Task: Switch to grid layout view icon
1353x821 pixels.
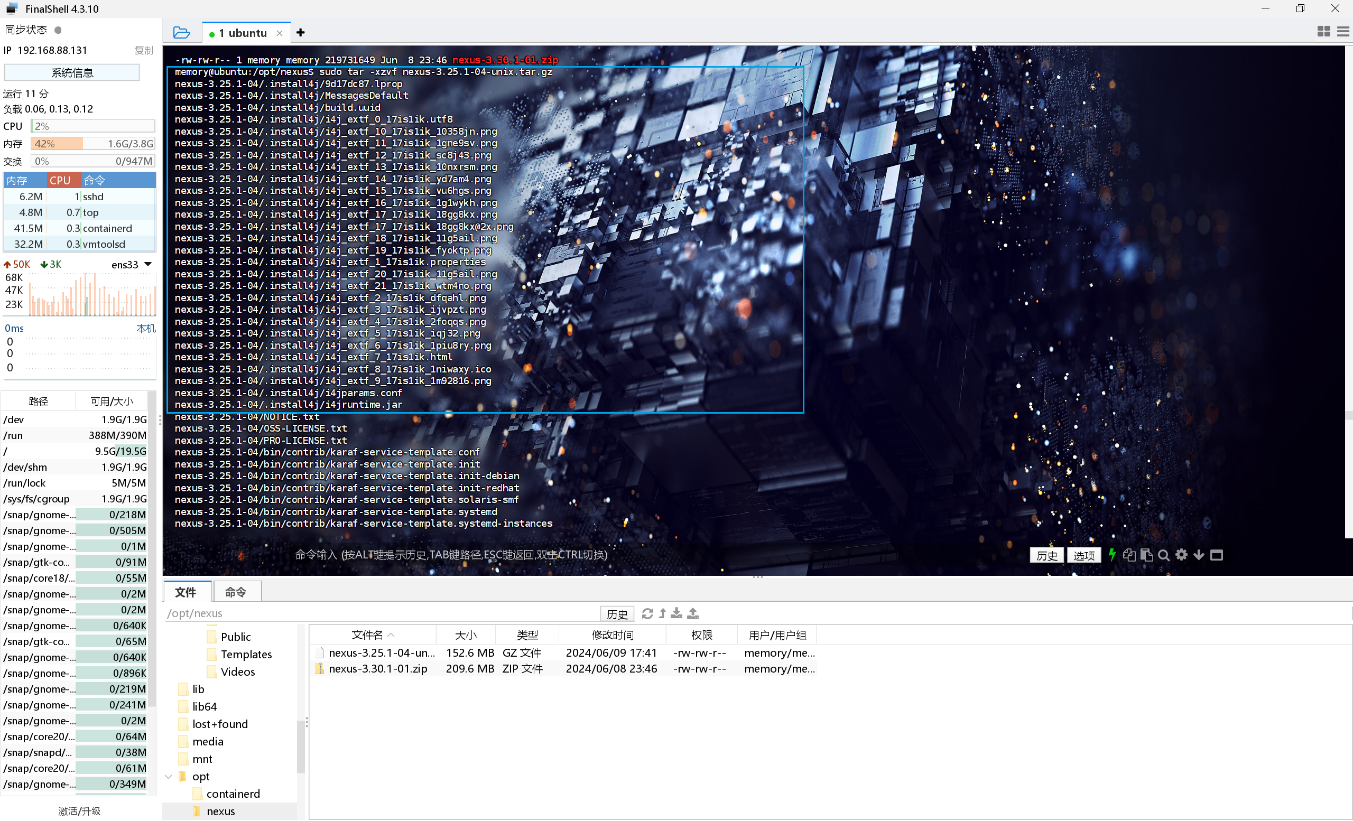Action: click(x=1323, y=32)
